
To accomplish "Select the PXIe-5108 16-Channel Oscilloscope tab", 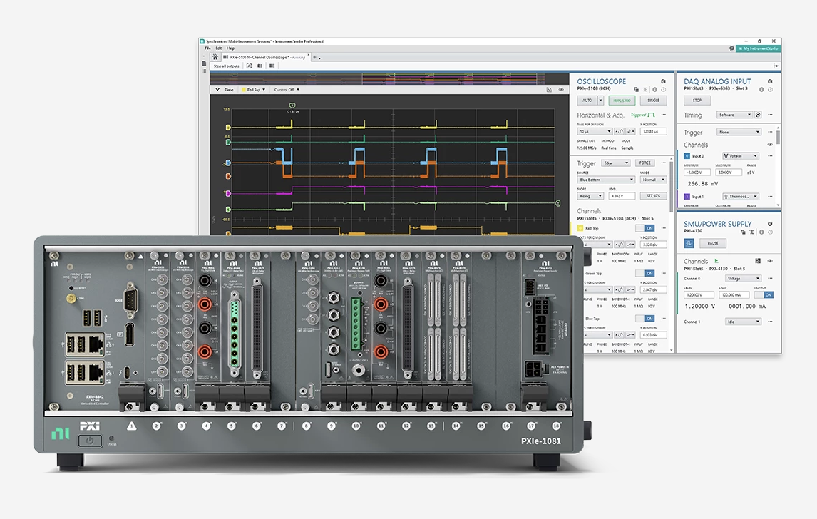I will click(x=264, y=57).
